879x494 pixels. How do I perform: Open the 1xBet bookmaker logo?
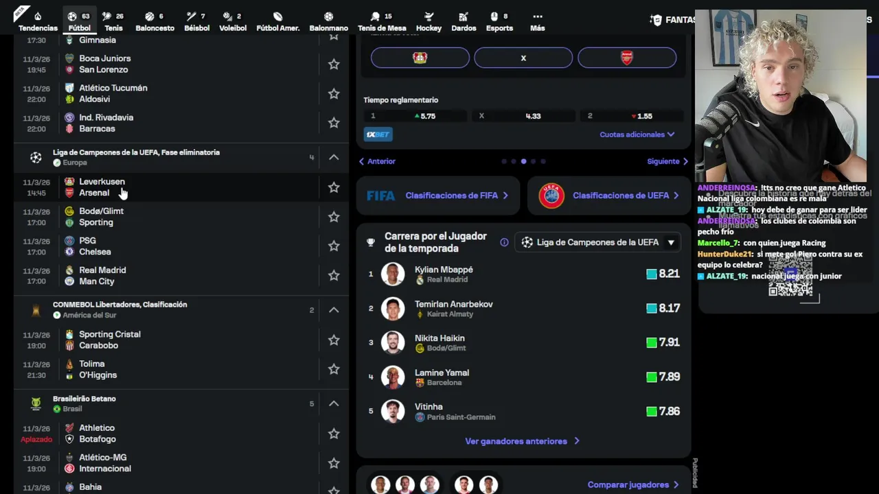click(378, 134)
